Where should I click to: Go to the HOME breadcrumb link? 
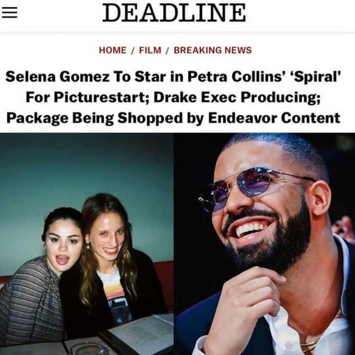[x=113, y=50]
